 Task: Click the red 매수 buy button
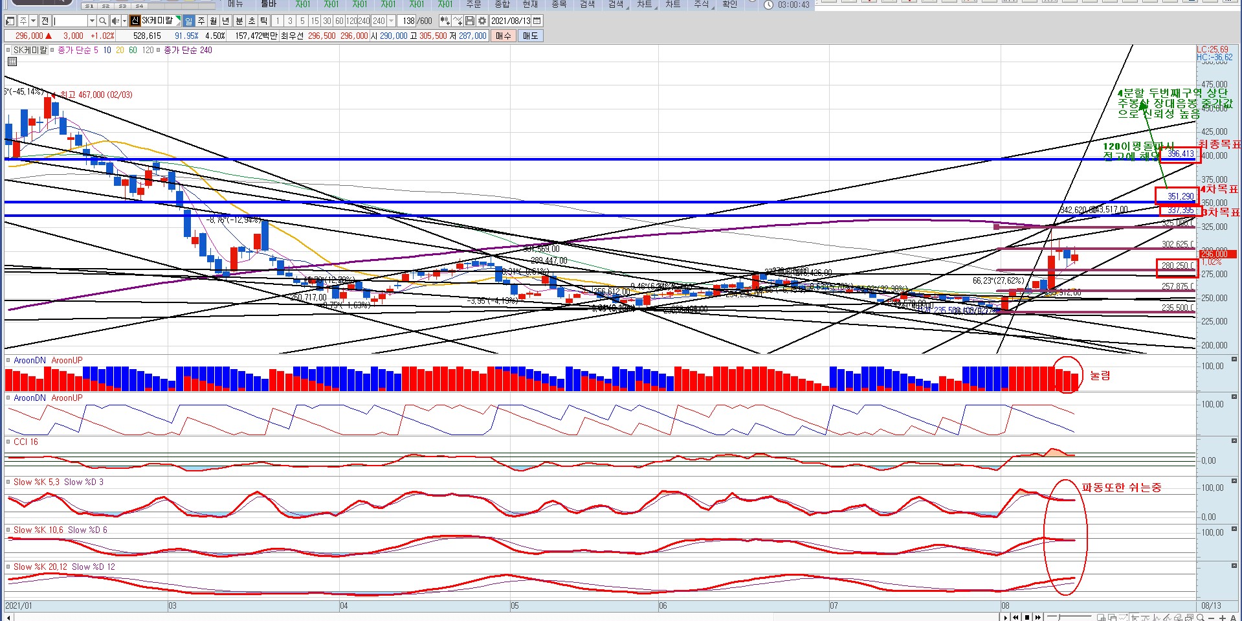tap(503, 36)
